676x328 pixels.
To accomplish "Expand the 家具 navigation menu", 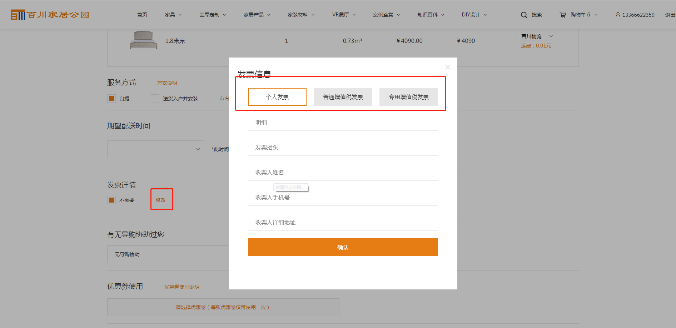I will coord(173,15).
